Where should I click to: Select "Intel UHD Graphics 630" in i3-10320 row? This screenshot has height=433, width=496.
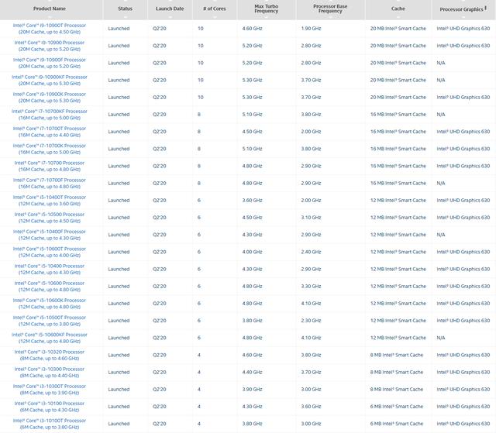463,355
